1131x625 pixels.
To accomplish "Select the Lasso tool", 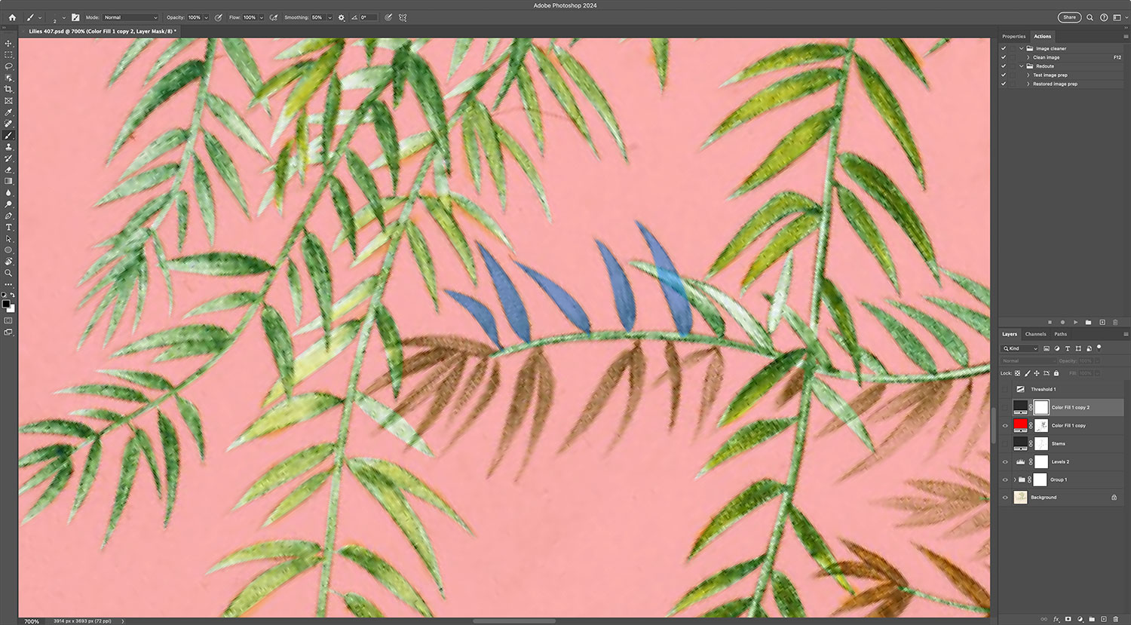I will point(8,66).
